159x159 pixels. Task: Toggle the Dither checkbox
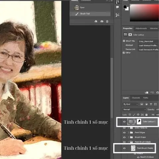124,53
